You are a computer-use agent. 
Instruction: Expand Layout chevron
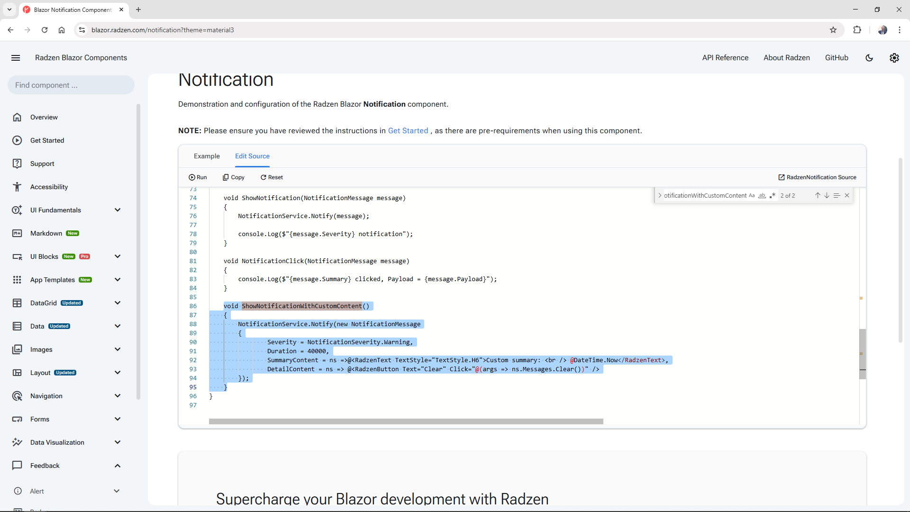point(118,373)
